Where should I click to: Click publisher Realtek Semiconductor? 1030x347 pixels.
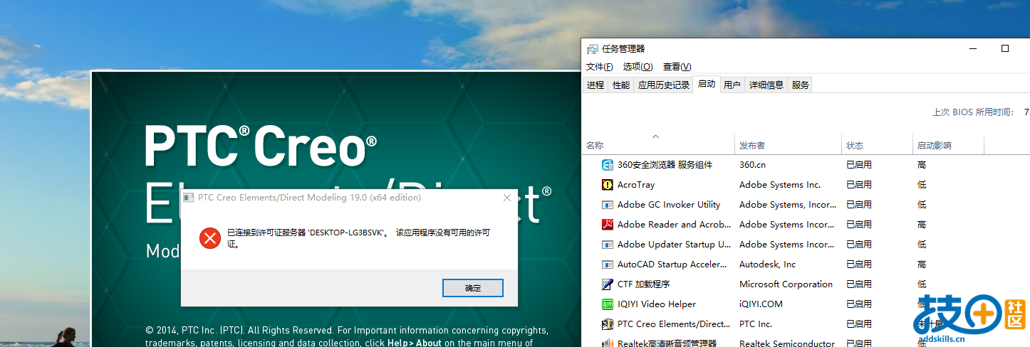pos(787,343)
